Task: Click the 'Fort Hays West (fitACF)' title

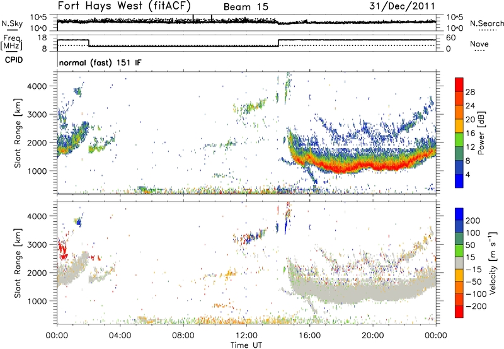Action: (124, 6)
